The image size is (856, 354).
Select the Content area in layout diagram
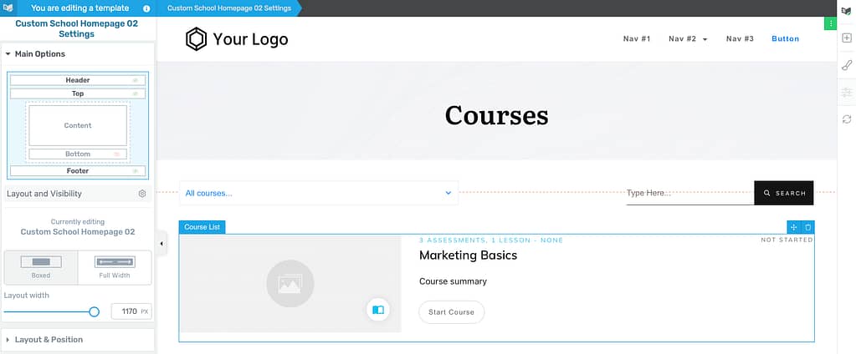click(x=78, y=125)
